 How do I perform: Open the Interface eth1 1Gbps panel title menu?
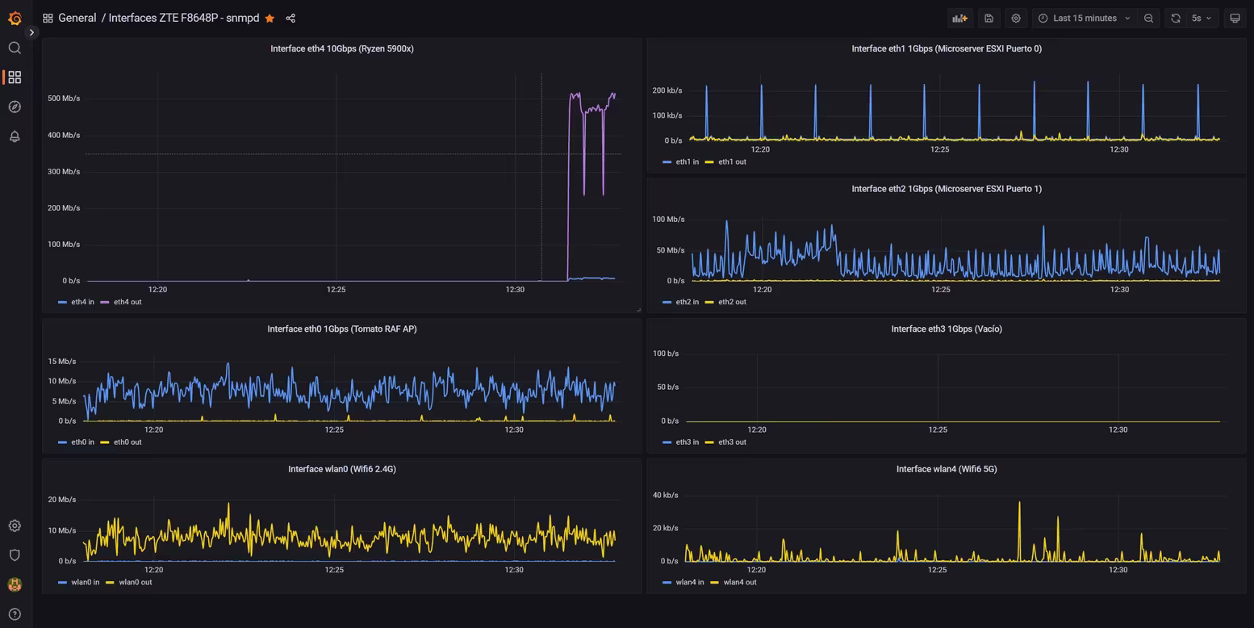click(947, 48)
